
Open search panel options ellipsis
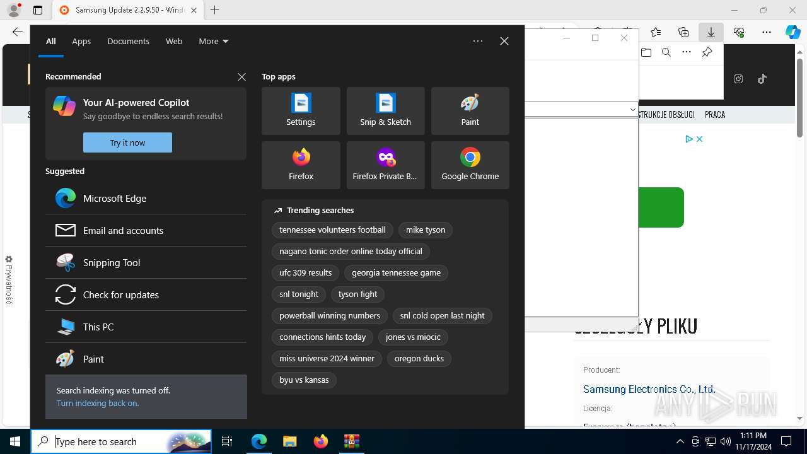pos(478,41)
